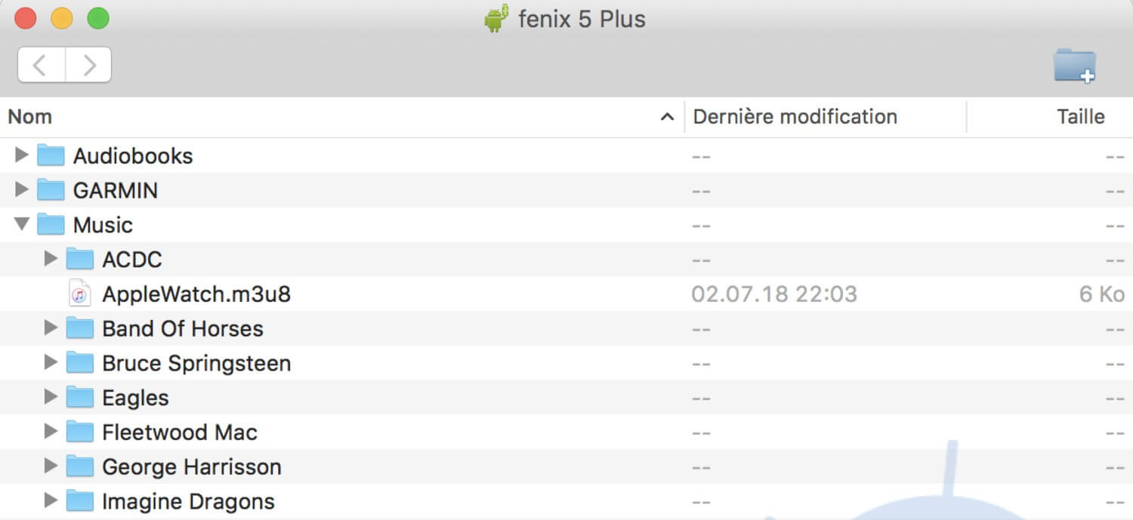
Task: Click the Band Of Horses folder icon
Action: (x=79, y=329)
